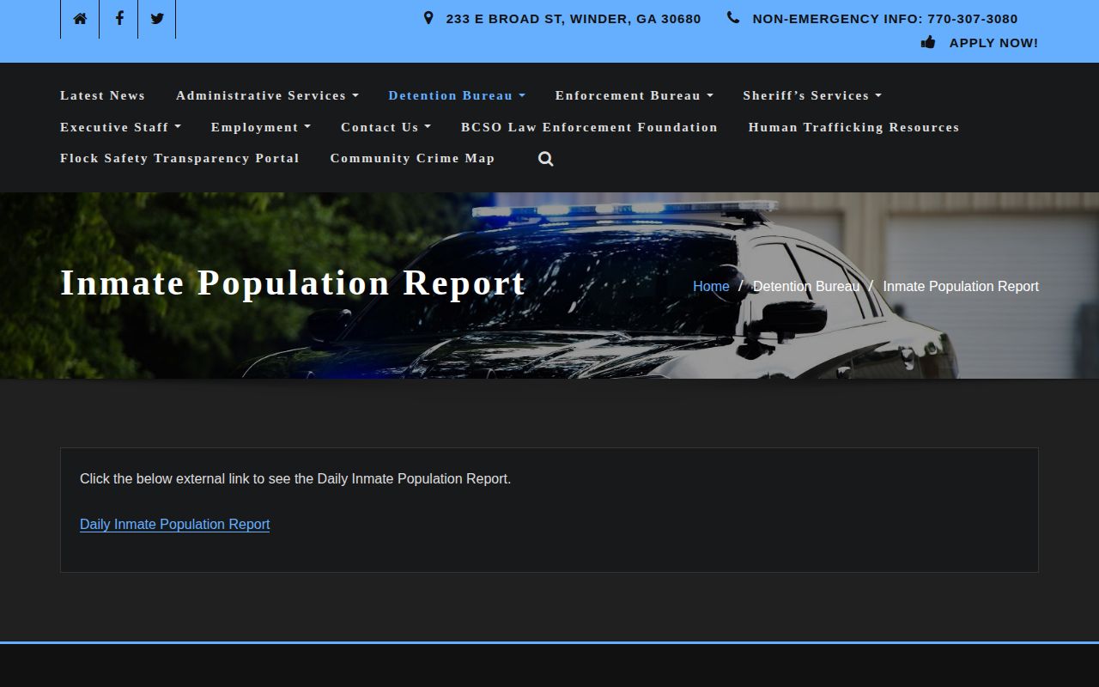Click the Home breadcrumb link
Viewport: 1099px width, 687px height.
click(711, 286)
